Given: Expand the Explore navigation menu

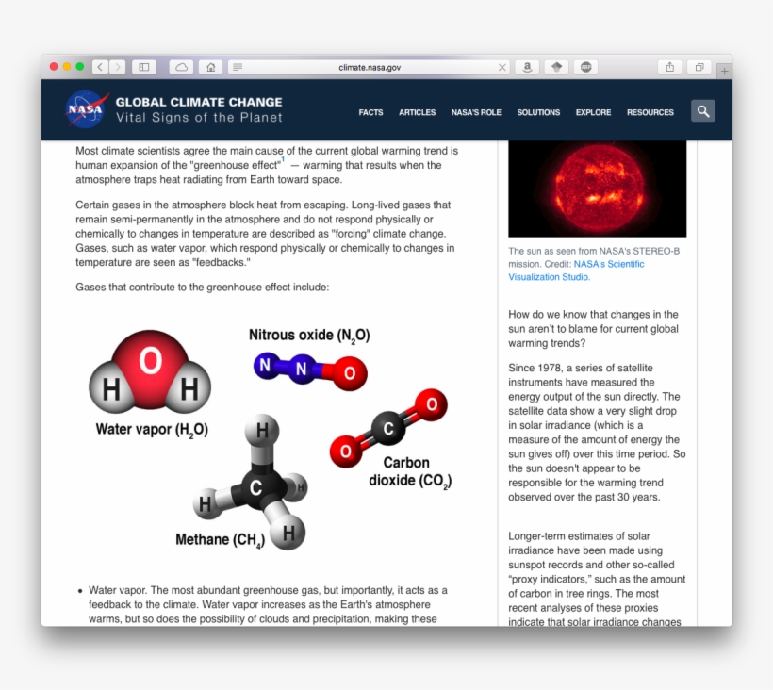Looking at the screenshot, I should [x=593, y=112].
